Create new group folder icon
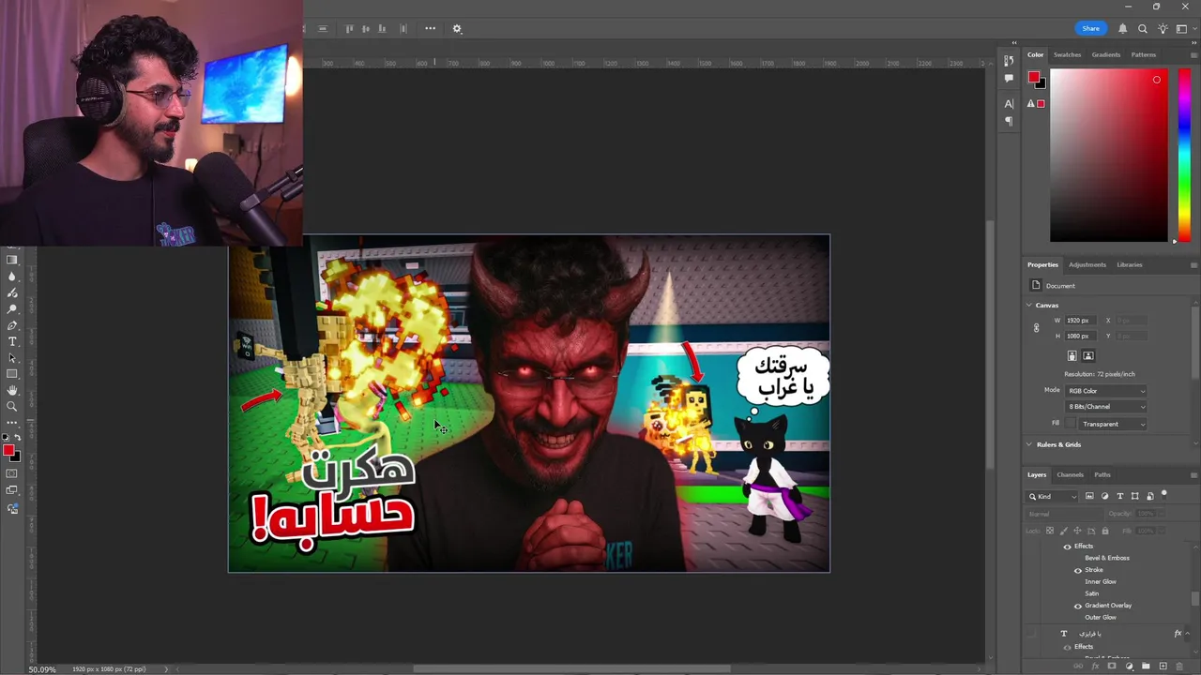The height and width of the screenshot is (675, 1201). [1146, 666]
